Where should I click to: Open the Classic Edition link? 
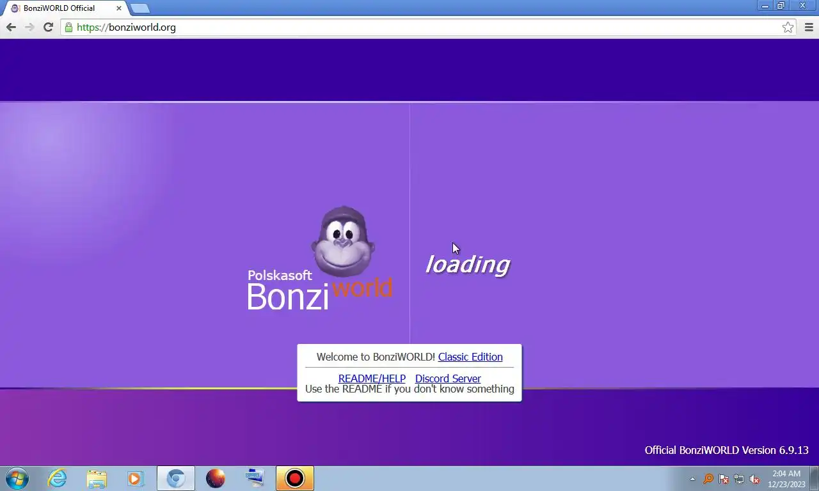[x=470, y=357]
